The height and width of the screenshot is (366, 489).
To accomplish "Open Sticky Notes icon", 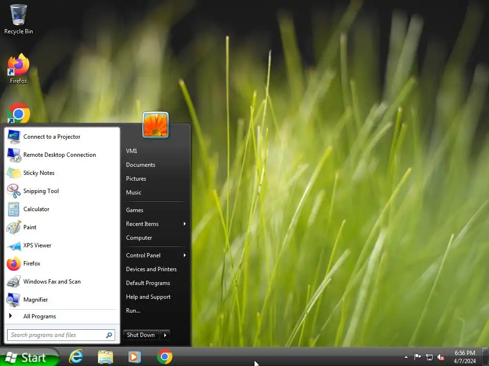I will point(14,173).
